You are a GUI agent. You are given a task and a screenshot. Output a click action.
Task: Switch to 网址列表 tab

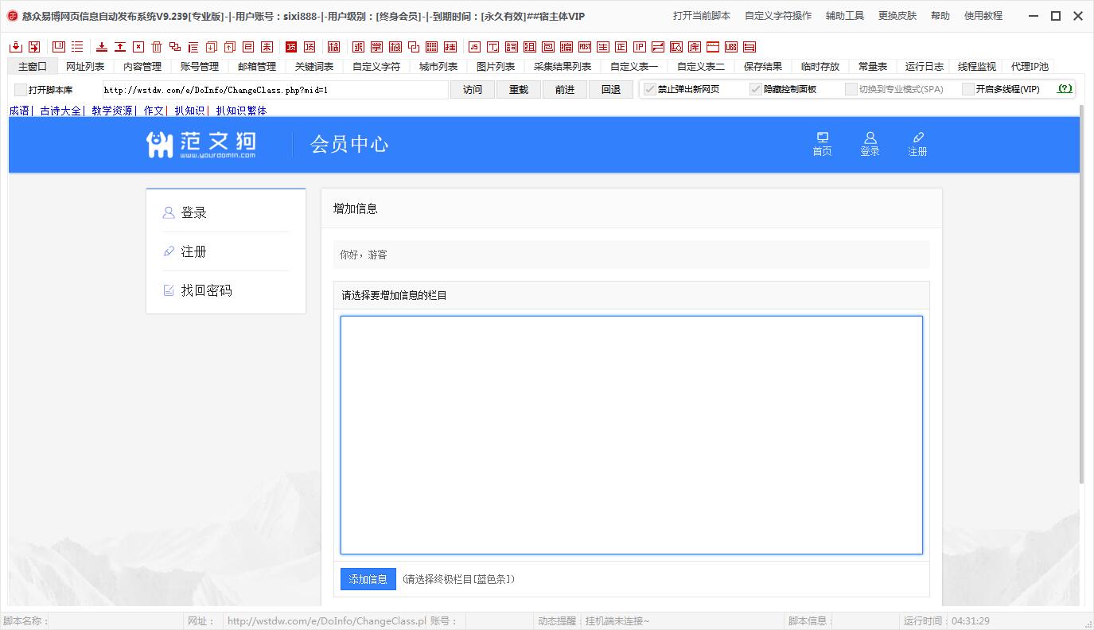(x=85, y=67)
